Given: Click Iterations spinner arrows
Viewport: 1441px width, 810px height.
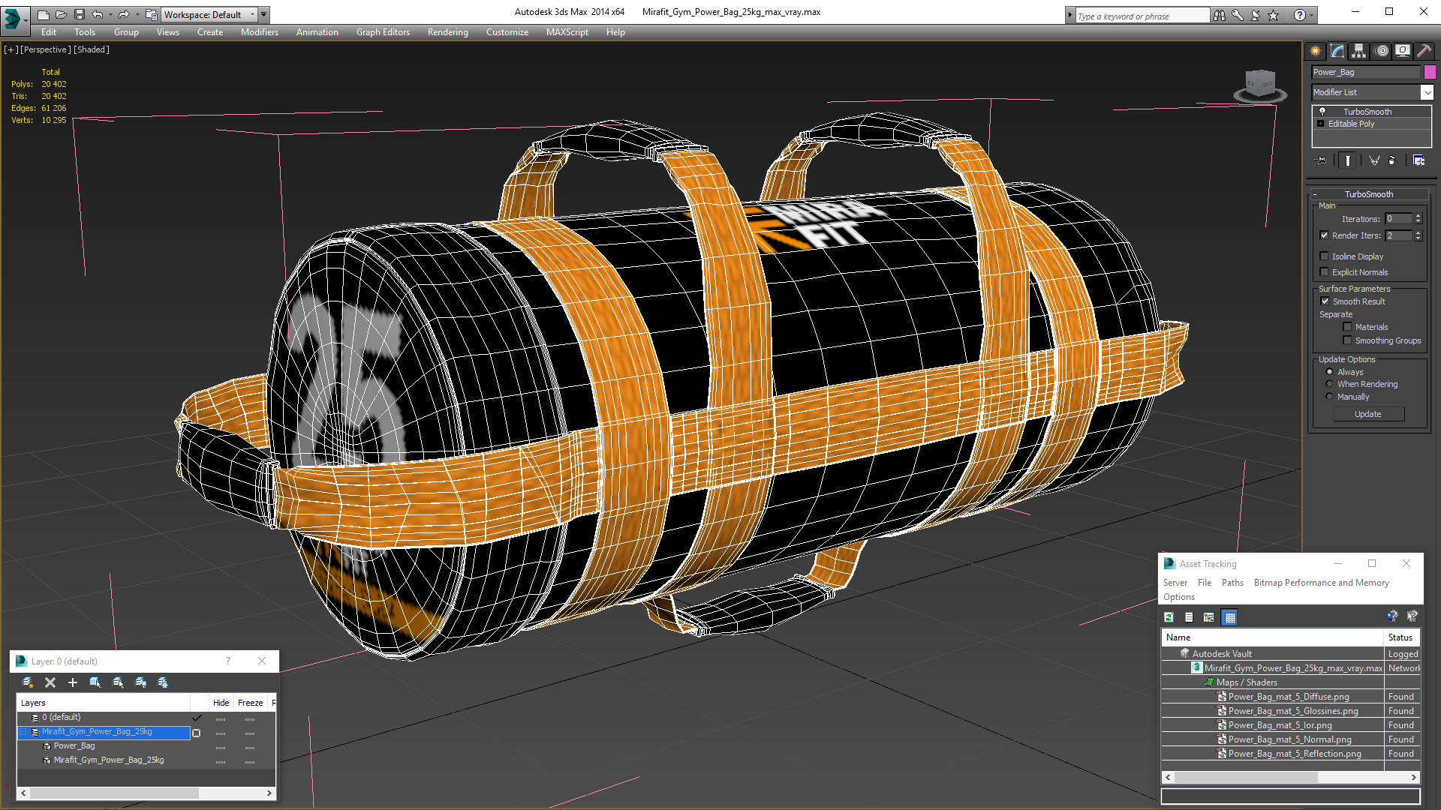Looking at the screenshot, I should [x=1418, y=219].
